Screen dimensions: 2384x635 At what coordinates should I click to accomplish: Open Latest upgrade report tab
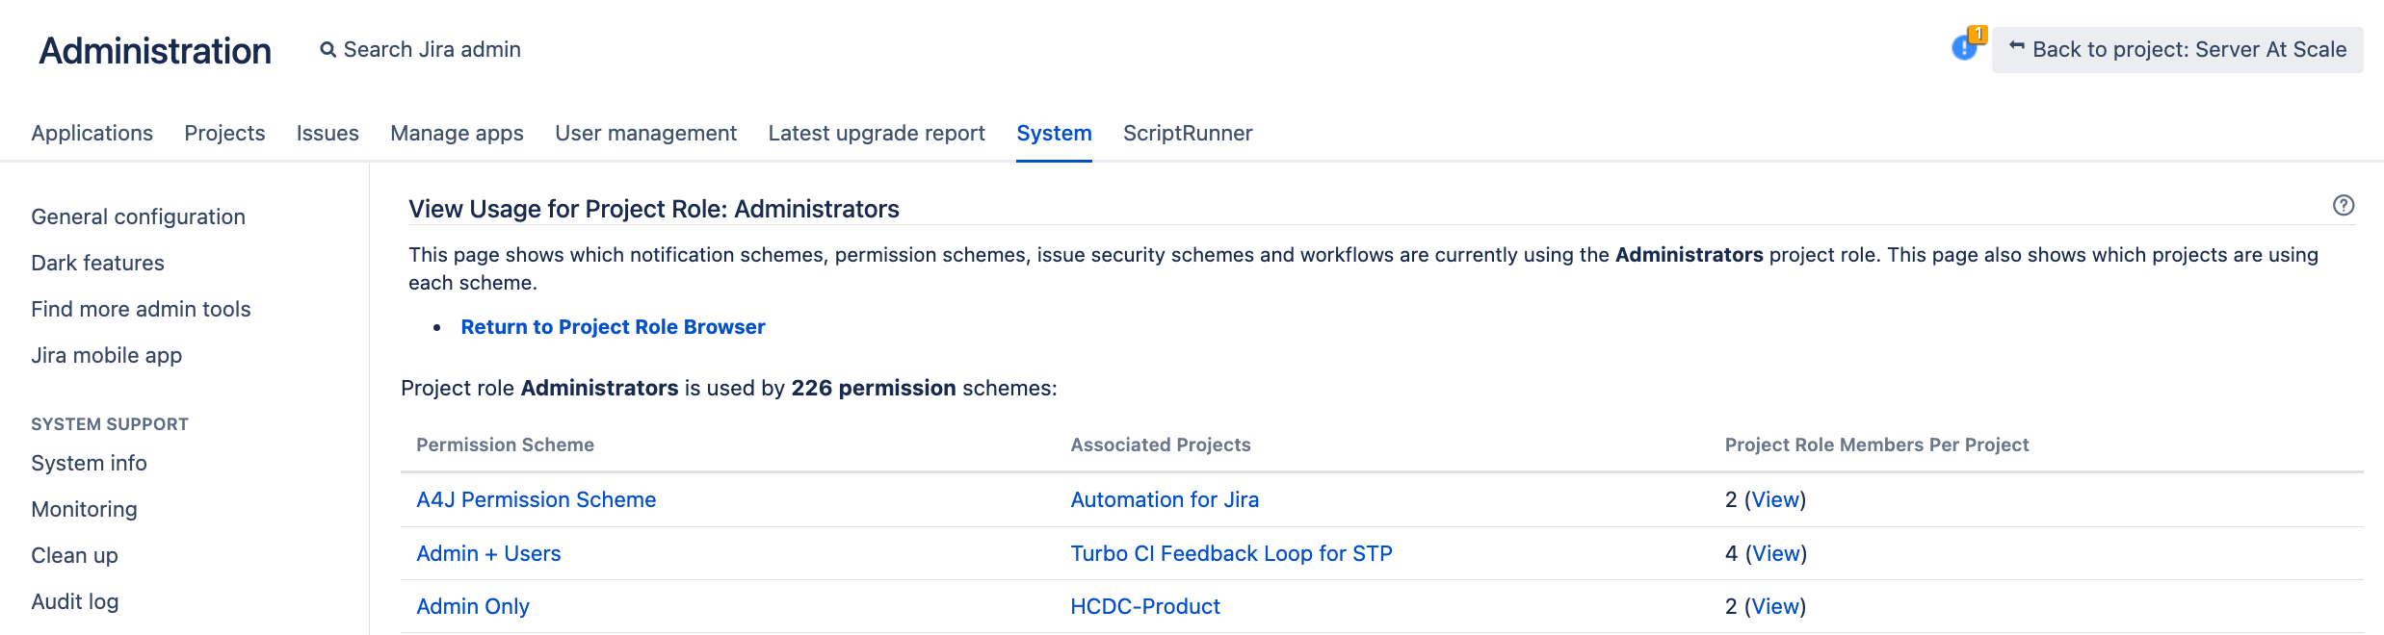coord(876,133)
